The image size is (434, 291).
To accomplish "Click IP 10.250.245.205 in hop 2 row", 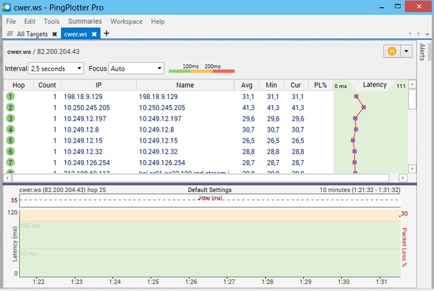I will pyautogui.click(x=87, y=108).
